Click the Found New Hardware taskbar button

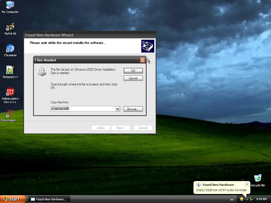pyautogui.click(x=49, y=199)
